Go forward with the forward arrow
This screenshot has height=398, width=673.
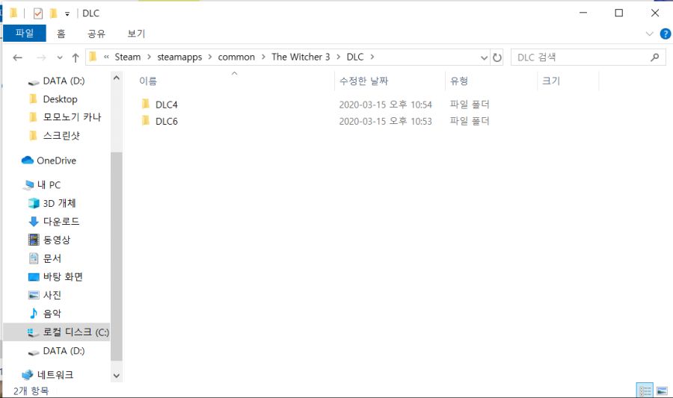[x=41, y=57]
